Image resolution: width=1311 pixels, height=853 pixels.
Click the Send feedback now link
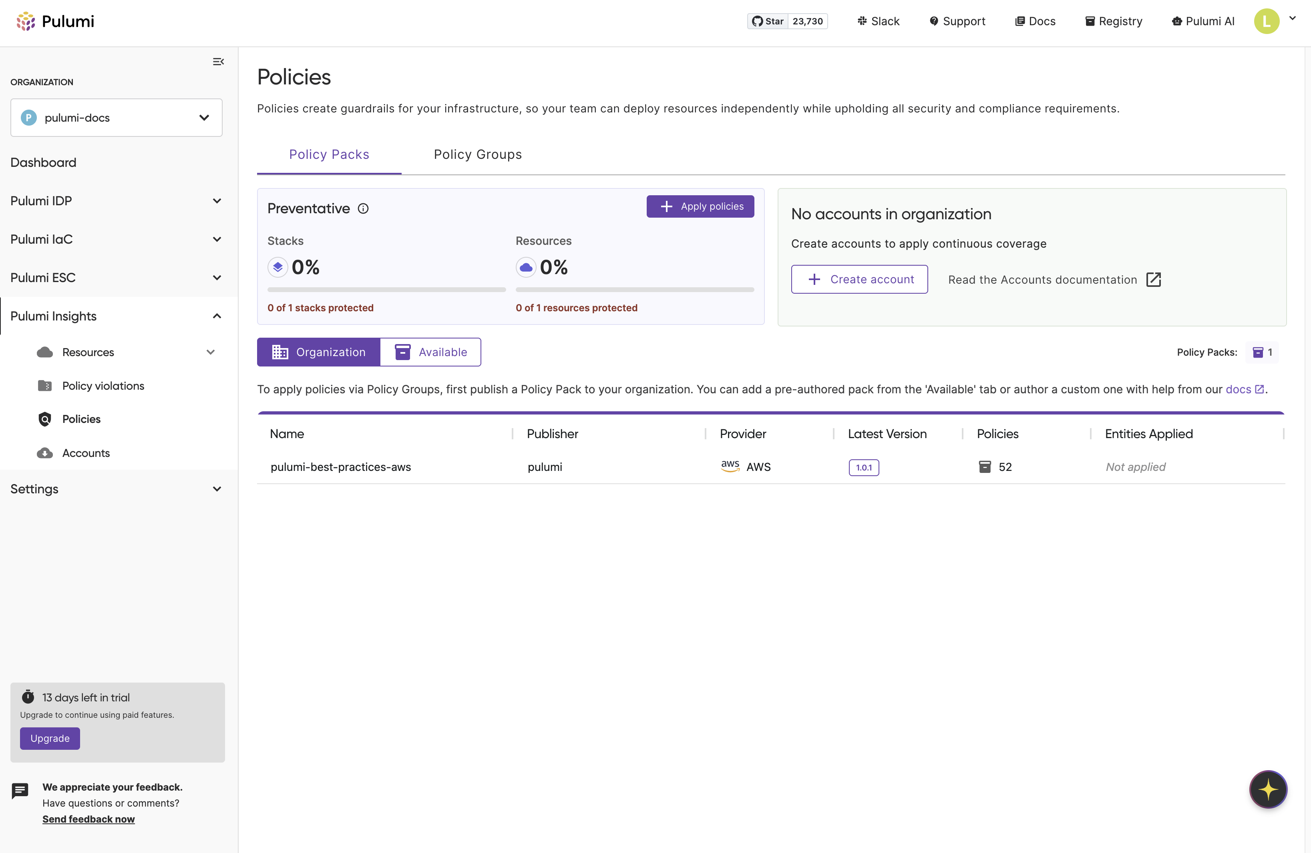pos(88,819)
